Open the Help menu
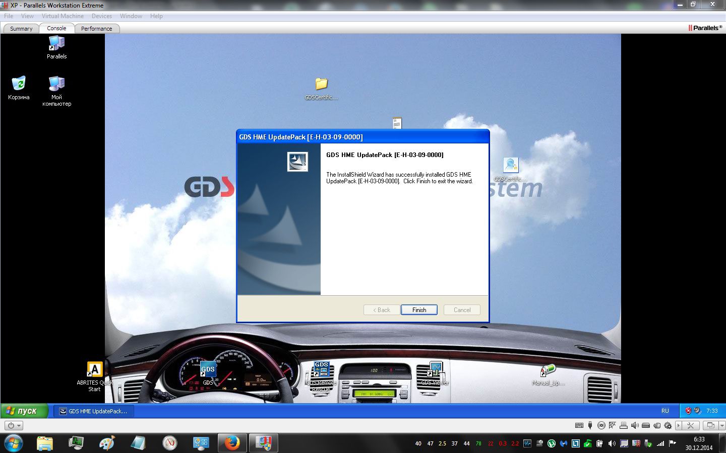This screenshot has height=453, width=726. coord(156,16)
